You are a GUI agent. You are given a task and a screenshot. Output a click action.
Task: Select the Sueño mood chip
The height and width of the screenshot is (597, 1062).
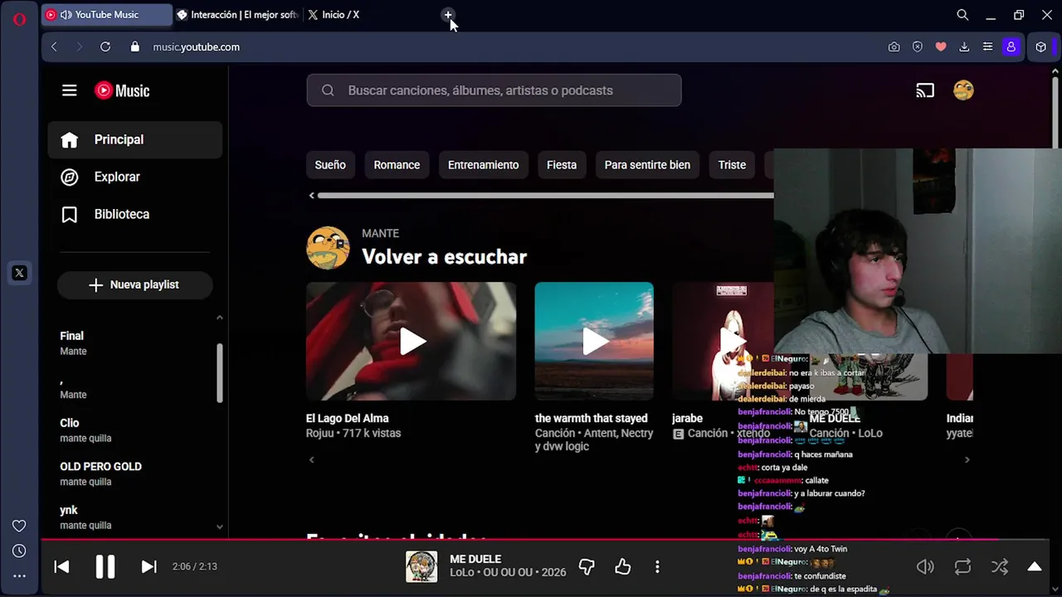330,165
